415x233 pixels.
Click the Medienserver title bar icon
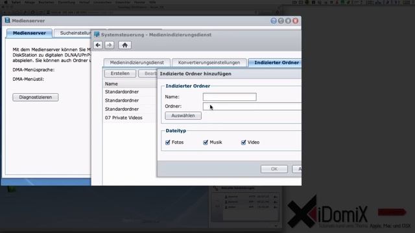coord(7,20)
